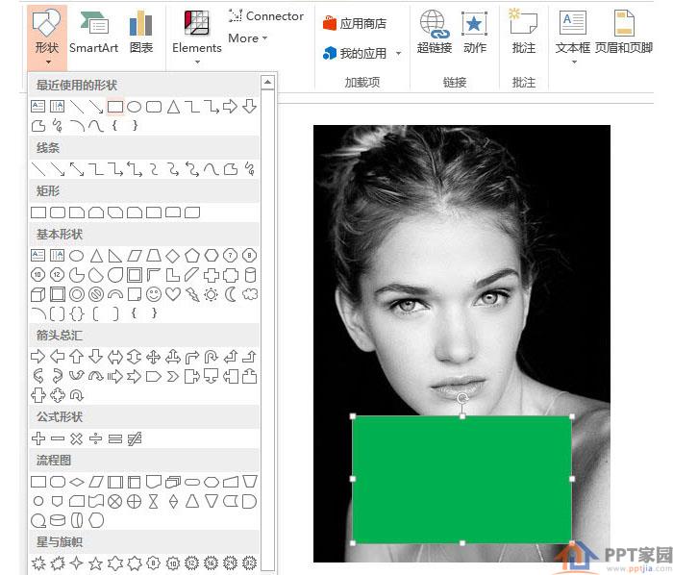
Task: Open 我的应用 my apps
Action: 355,53
